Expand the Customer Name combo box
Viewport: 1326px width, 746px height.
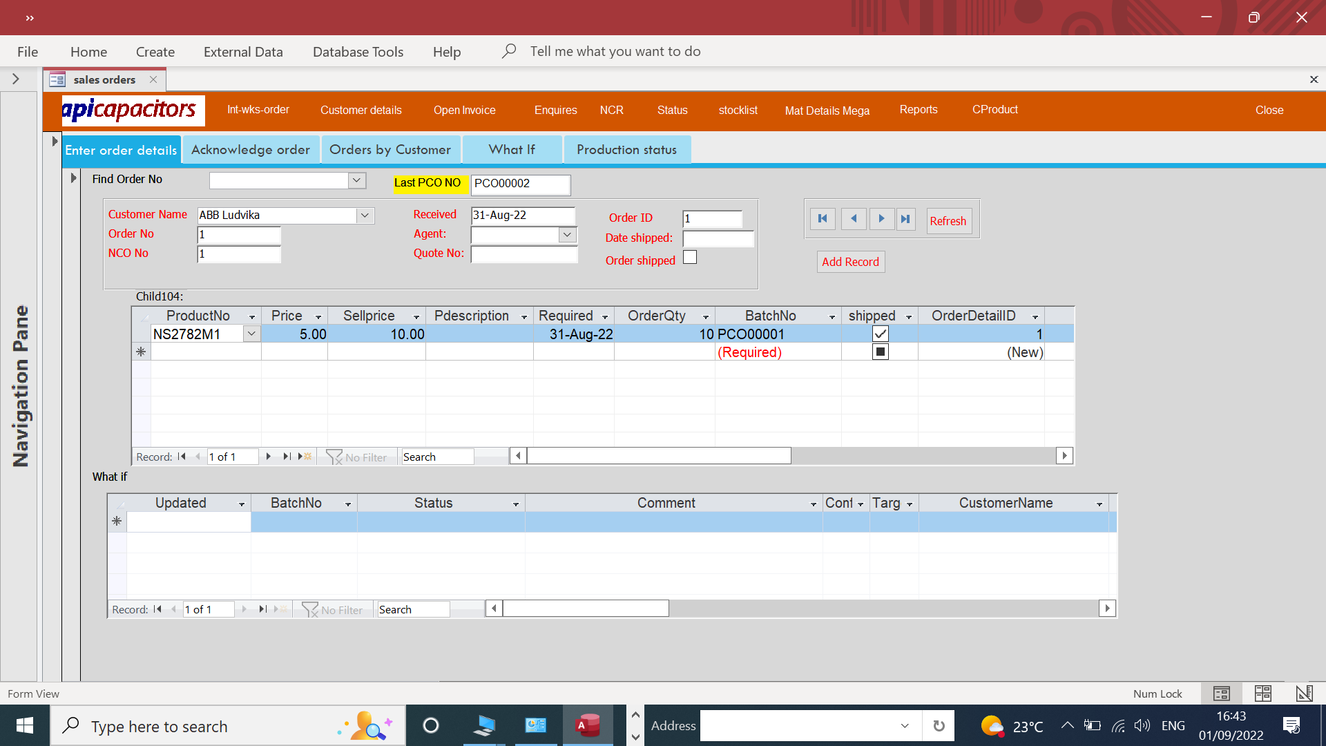[x=365, y=216]
